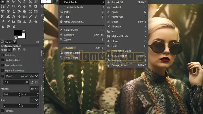This screenshot has height=114, width=203.
Task: Select the Perspective Clone toolbox icon
Action: tap(35, 22)
